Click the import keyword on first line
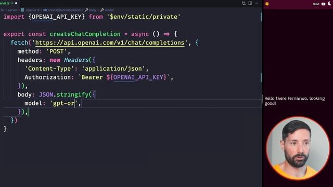Image resolution: width=333 pixels, height=187 pixels. 14,17
